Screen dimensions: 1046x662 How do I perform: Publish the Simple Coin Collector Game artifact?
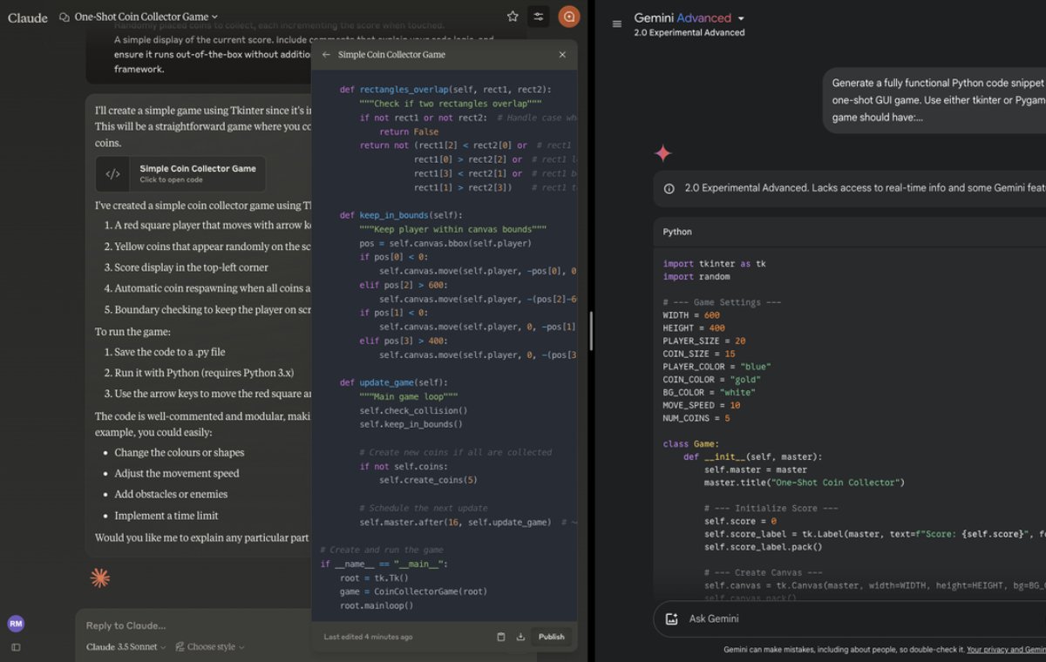pyautogui.click(x=551, y=637)
